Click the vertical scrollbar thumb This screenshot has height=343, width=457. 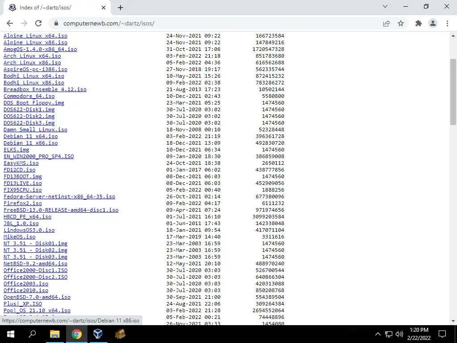pos(453,92)
